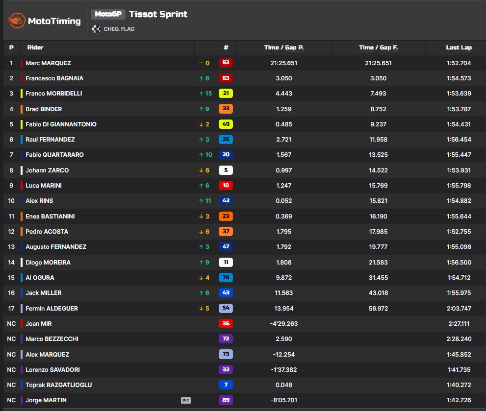Click Marc Marquez's red number 93 badge
This screenshot has width=486, height=411.
click(x=226, y=63)
